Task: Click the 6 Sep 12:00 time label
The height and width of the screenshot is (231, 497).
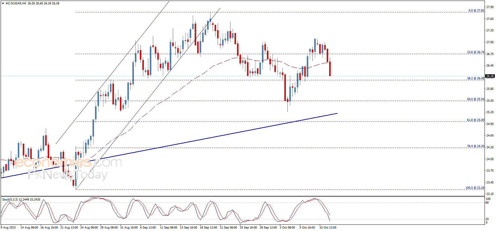Action: [148, 228]
